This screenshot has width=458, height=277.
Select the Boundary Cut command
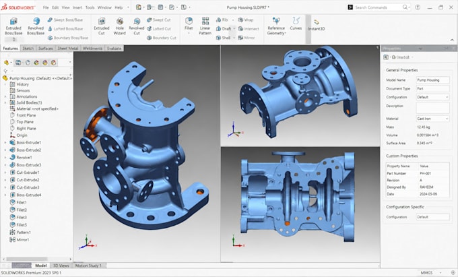[x=162, y=38]
